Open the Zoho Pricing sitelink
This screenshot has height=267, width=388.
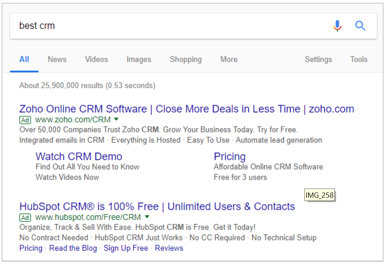[x=230, y=157]
